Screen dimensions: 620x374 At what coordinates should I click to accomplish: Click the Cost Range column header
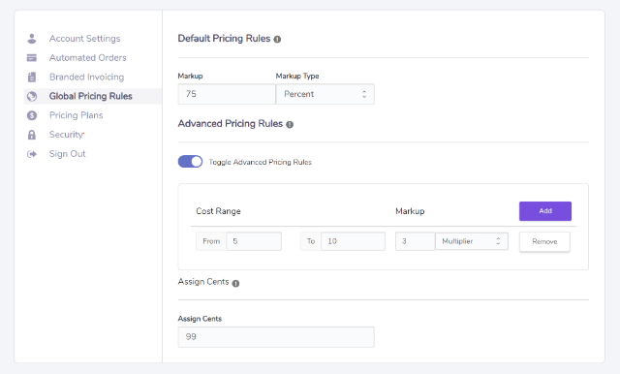coord(218,211)
